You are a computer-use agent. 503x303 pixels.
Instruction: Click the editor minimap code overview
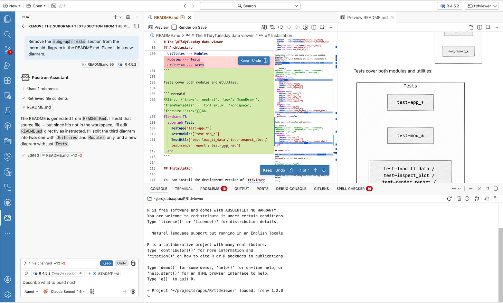click(304, 111)
